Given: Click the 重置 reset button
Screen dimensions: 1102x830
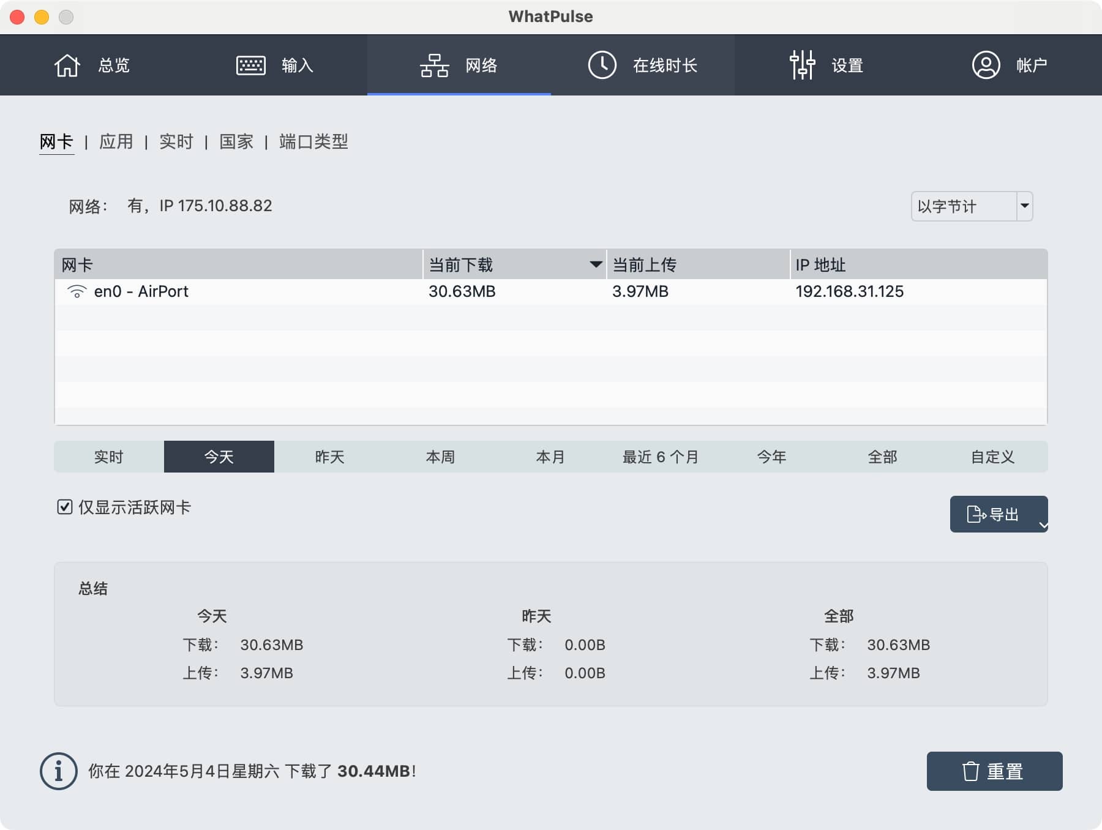Looking at the screenshot, I should (x=994, y=771).
